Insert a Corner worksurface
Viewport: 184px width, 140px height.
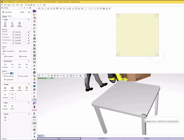(20, 66)
